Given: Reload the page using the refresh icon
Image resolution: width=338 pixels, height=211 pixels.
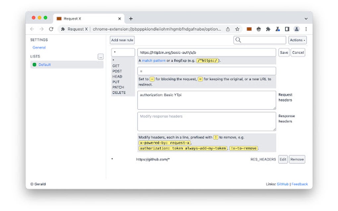Looking at the screenshot, I should coord(51,29).
